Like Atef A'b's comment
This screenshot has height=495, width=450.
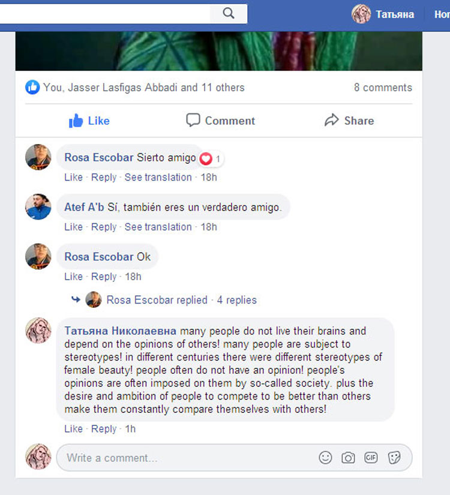click(73, 227)
